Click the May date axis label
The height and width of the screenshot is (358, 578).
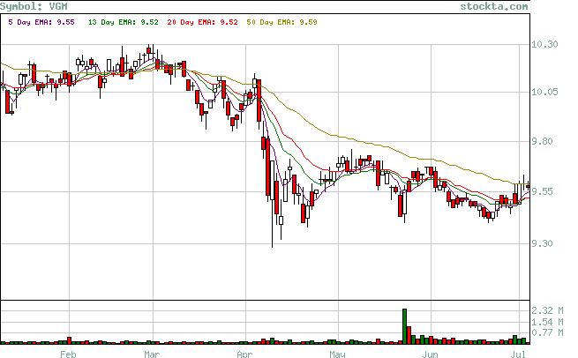[337, 354]
